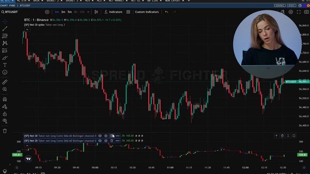Remove the first Net OI indicator
This screenshot has width=310, height=174.
click(x=112, y=136)
